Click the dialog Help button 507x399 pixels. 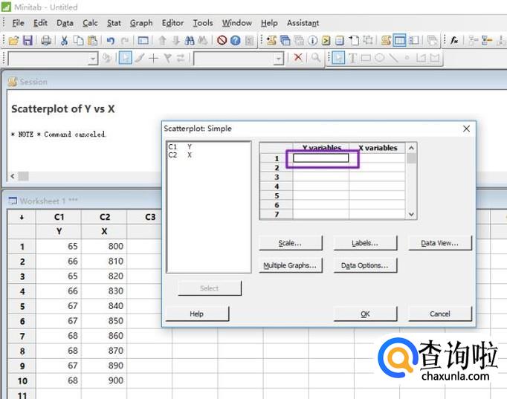[197, 314]
